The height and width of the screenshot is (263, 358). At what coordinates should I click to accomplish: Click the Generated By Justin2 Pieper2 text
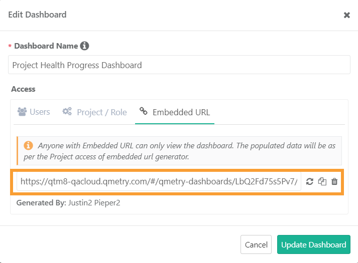67,203
